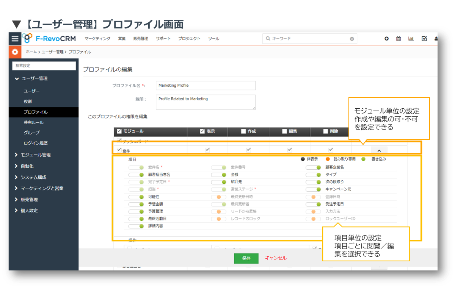Toggle the 顧客企業名 field permission switch
This screenshot has width=455, height=303.
(313, 167)
